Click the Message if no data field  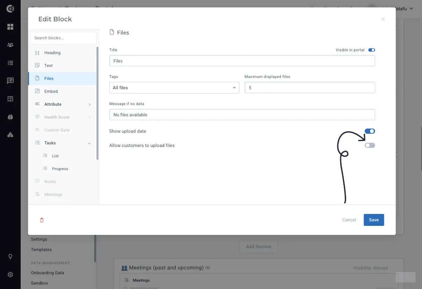(242, 114)
